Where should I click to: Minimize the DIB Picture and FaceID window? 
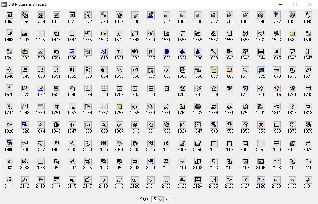(280, 4)
